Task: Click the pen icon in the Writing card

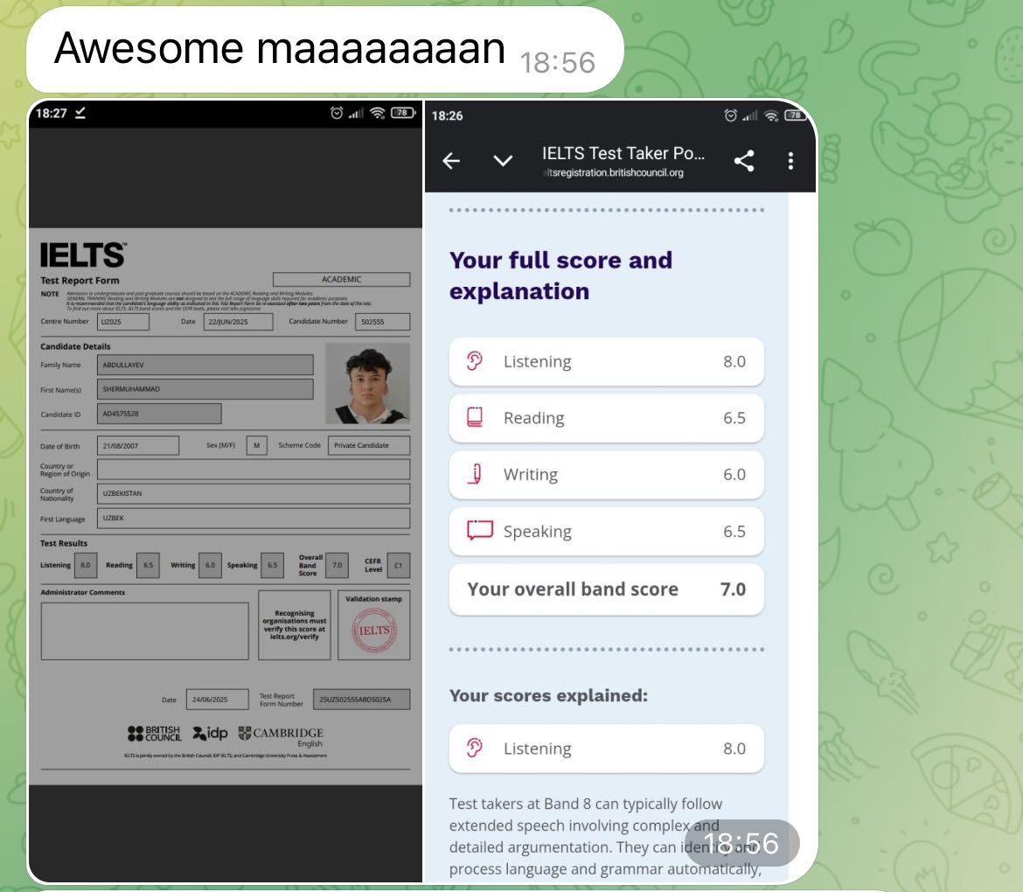Action: coord(476,474)
